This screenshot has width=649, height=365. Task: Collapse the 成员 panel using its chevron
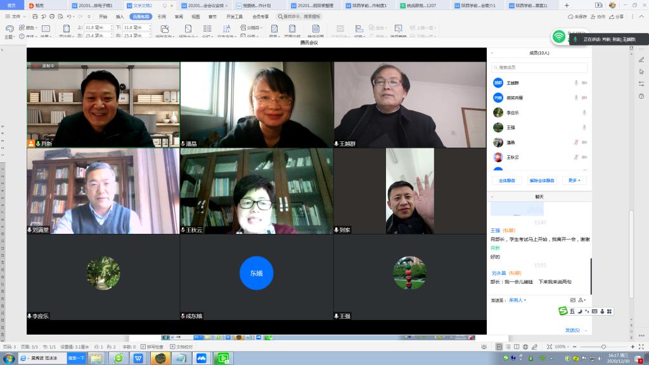coord(492,53)
